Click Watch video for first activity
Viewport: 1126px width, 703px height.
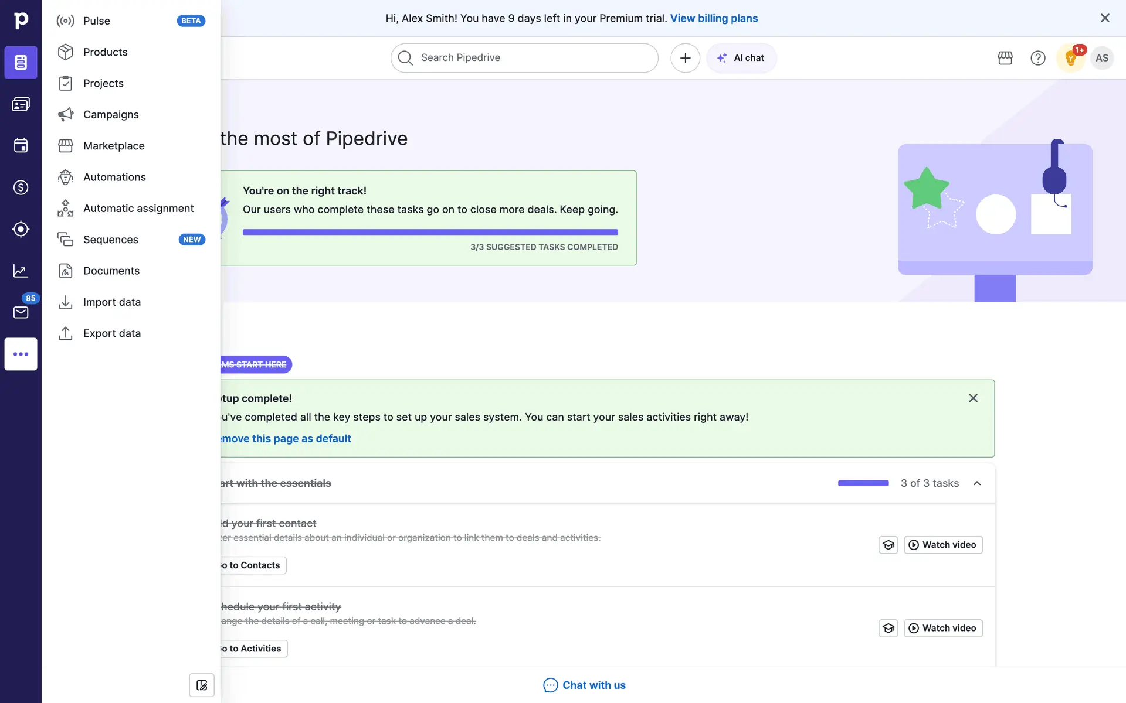click(943, 628)
